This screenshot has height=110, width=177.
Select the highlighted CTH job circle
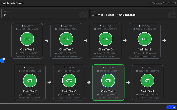108,81
